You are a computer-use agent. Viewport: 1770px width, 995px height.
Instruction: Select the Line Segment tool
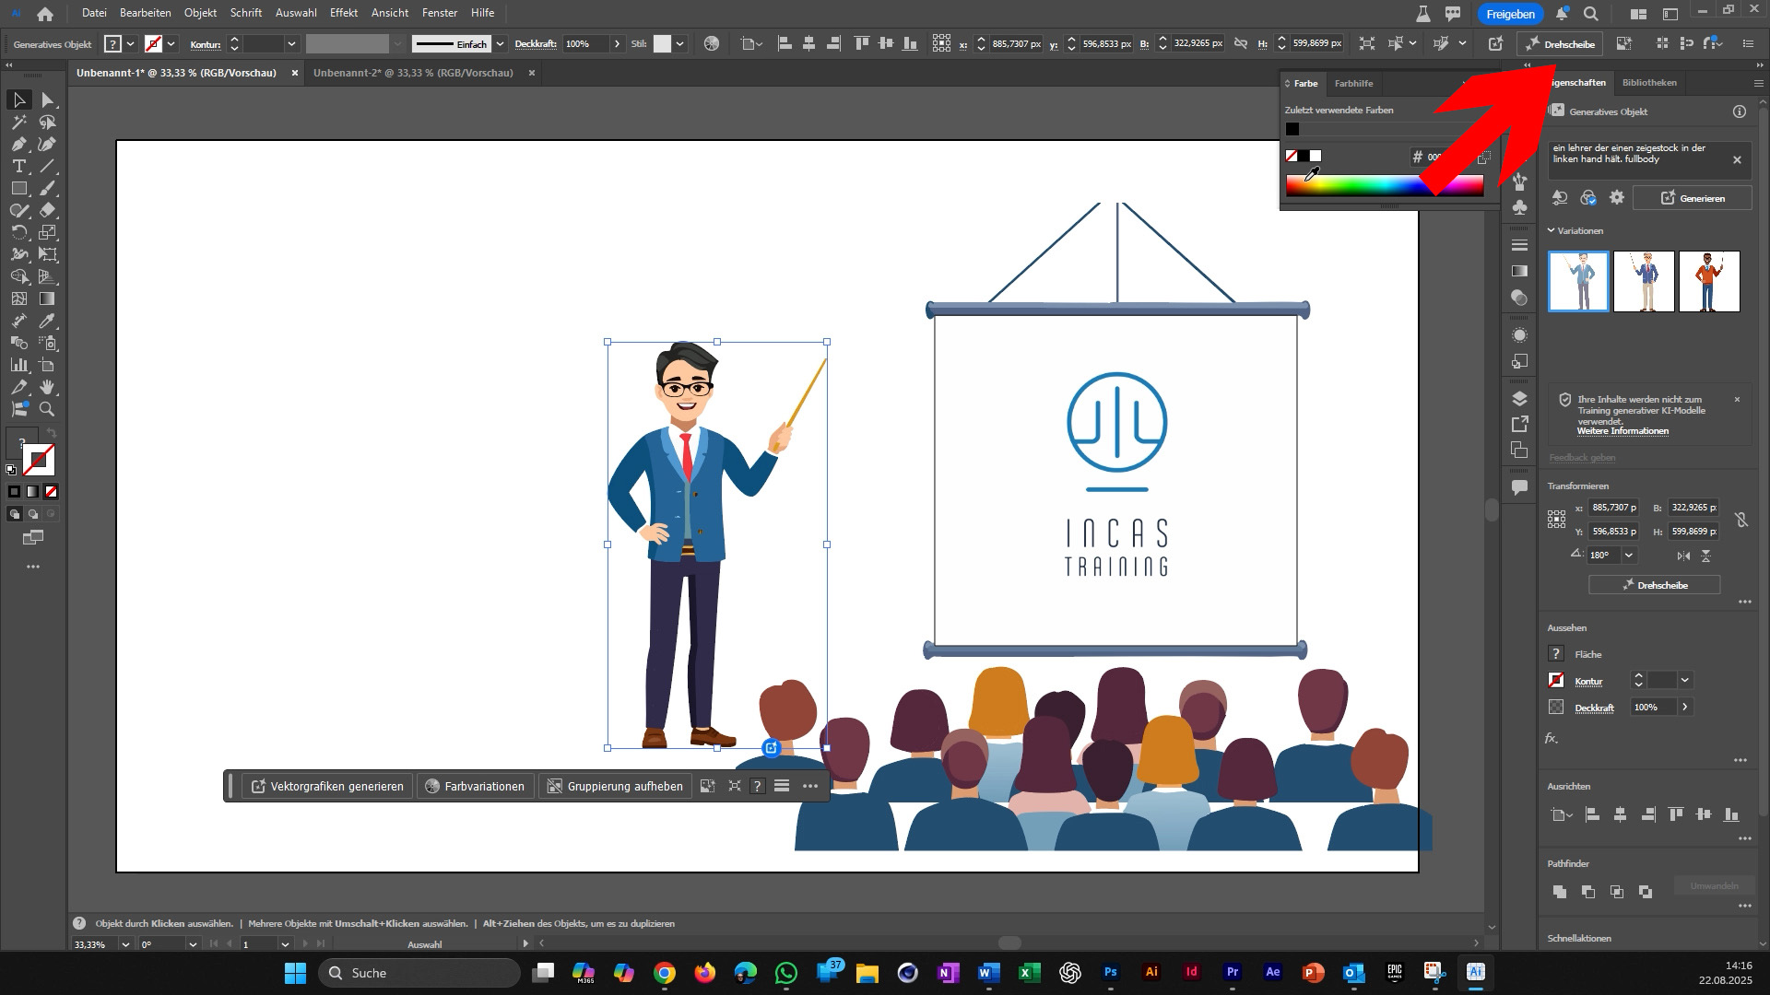48,166
